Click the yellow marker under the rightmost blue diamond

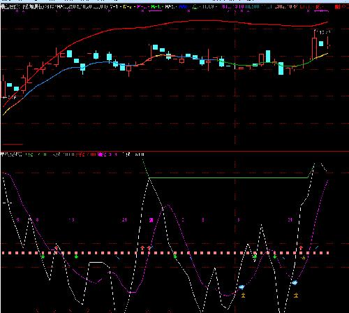click(296, 296)
